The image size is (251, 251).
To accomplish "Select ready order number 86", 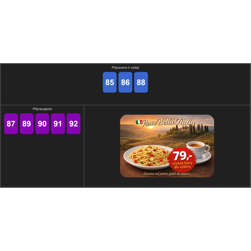I will [x=125, y=82].
